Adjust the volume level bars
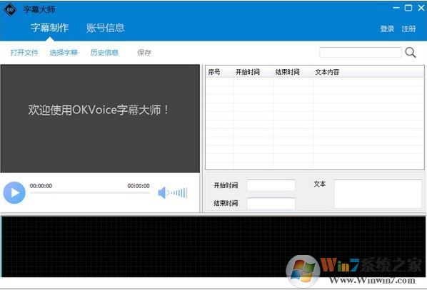This screenshot has height=290, width=427. click(180, 193)
